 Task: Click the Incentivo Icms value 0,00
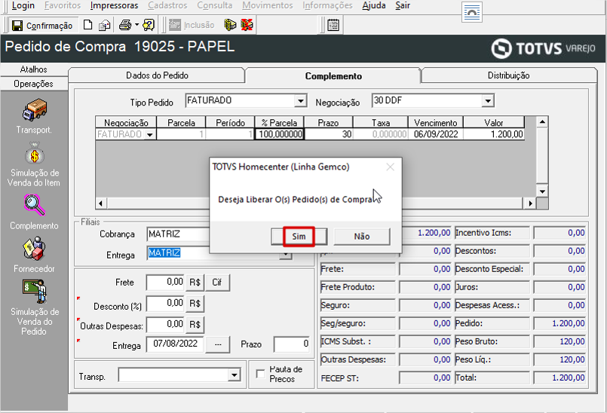click(x=559, y=233)
